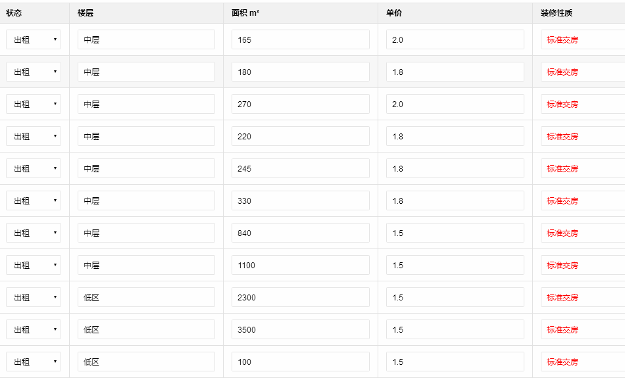The image size is (625, 378).
Task: Focus the unit price field in the 100 area row
Action: click(x=455, y=362)
